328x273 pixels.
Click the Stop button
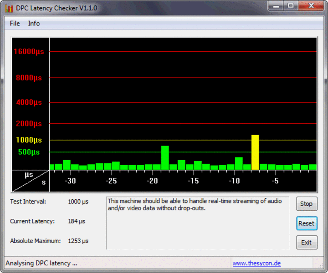pyautogui.click(x=307, y=204)
